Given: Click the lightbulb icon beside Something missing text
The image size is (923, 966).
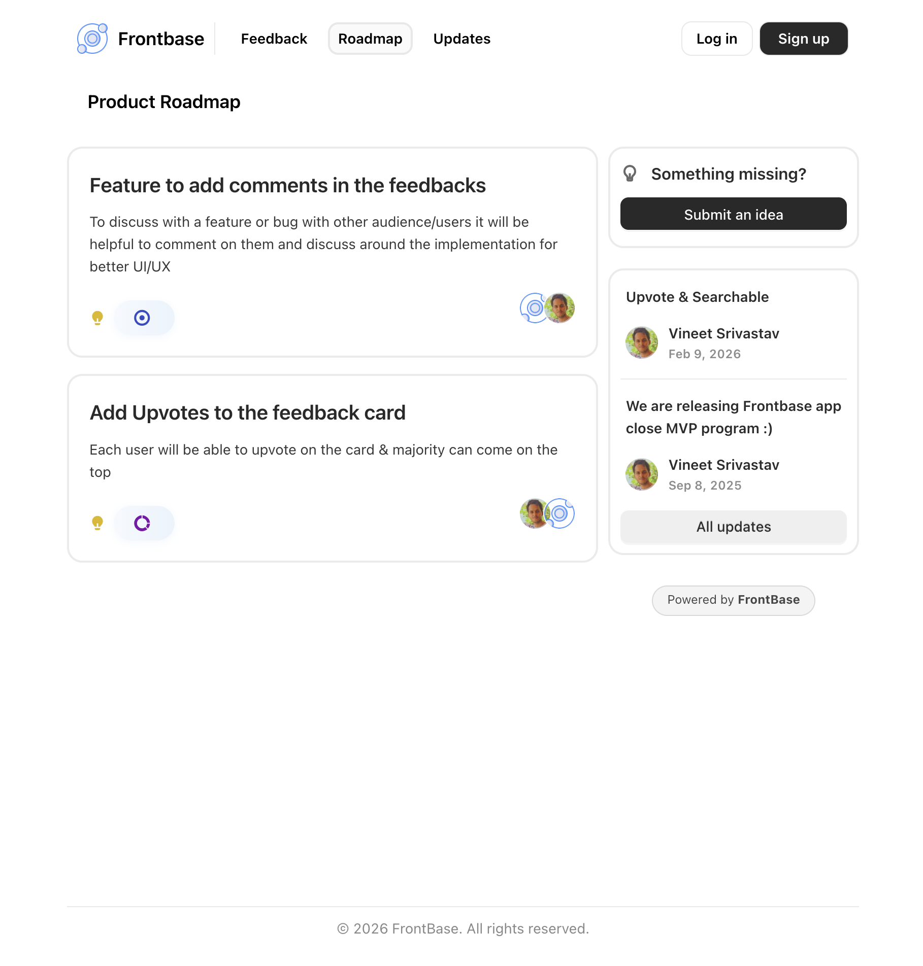Looking at the screenshot, I should point(630,174).
